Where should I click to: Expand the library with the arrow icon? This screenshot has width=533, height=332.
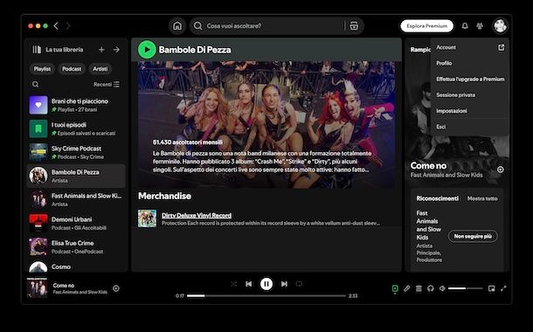[x=116, y=50]
